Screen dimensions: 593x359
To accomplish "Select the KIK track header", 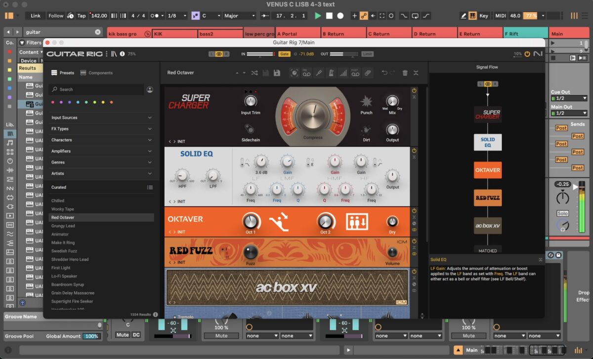I will point(174,34).
